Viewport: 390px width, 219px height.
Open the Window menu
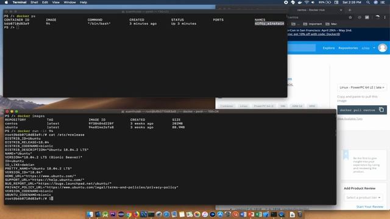point(69,2)
